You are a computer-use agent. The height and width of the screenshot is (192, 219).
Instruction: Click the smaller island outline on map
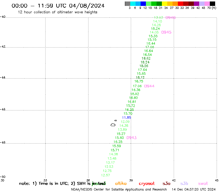tap(116, 120)
